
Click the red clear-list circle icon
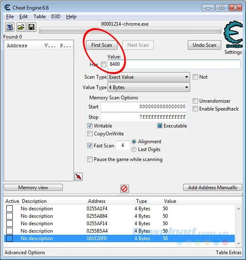pos(124,188)
